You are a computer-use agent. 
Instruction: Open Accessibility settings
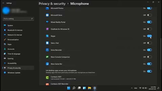coord(18,63)
